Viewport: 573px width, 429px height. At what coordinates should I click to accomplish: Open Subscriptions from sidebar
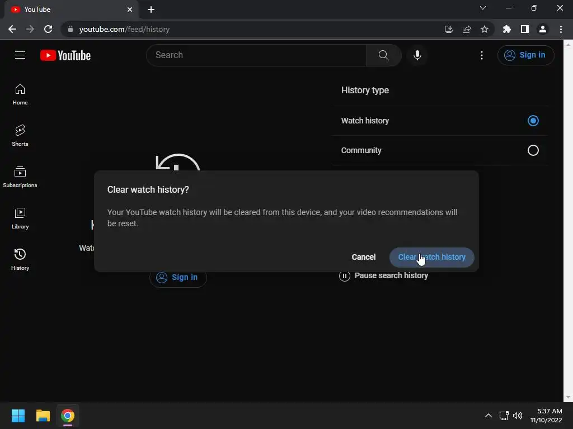(20, 177)
